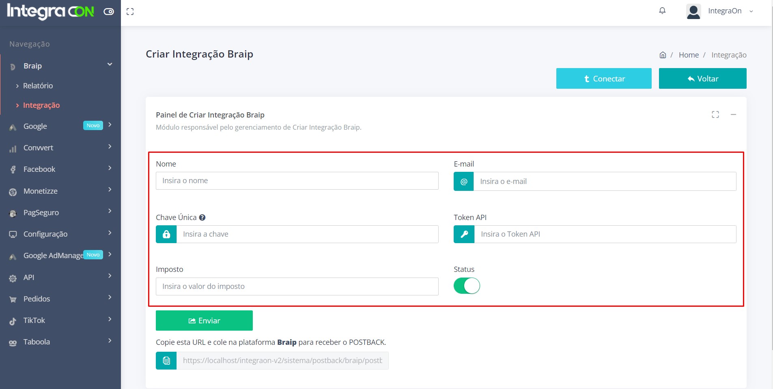Open the IntegraOn user dropdown arrow
Viewport: 773px width, 389px height.
(x=751, y=11)
